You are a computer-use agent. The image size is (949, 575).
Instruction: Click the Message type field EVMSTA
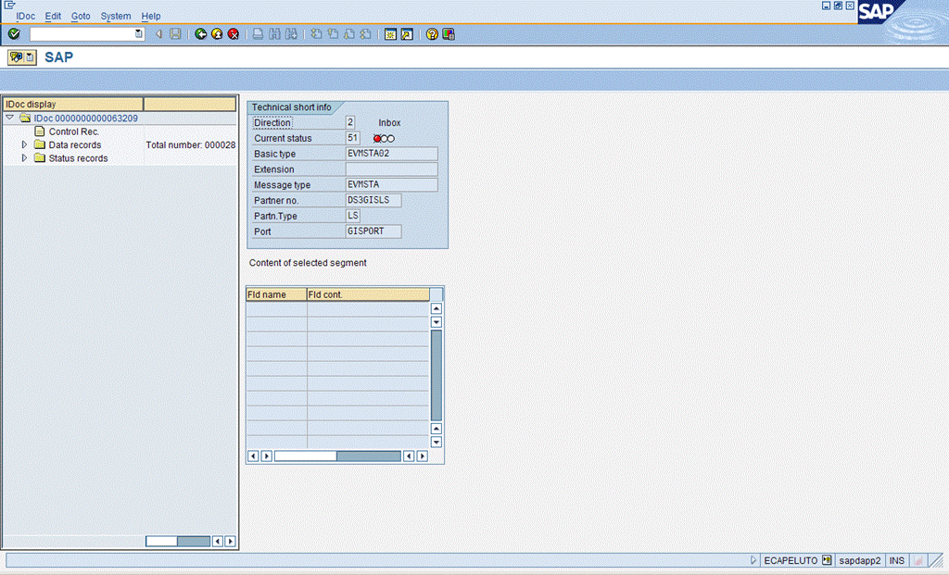pyautogui.click(x=392, y=185)
